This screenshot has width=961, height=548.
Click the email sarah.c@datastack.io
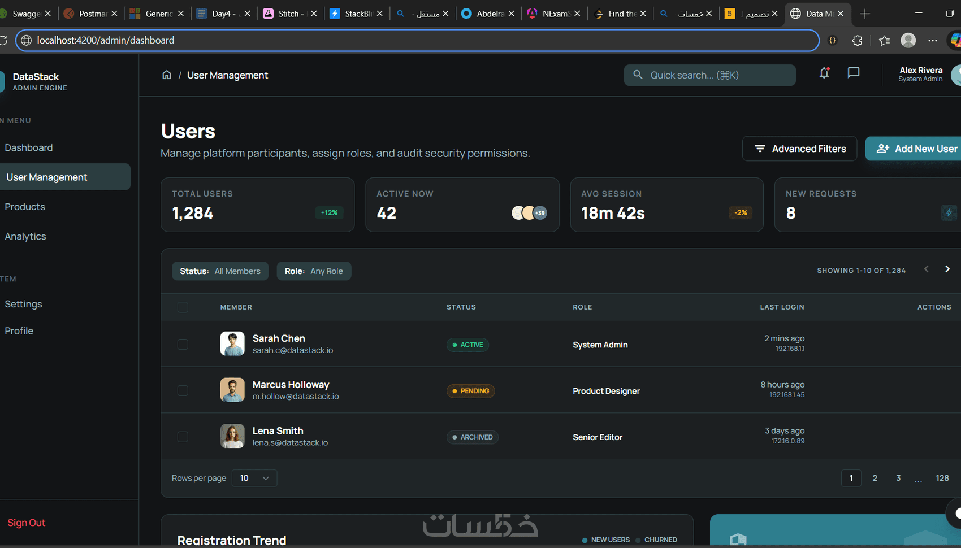pyautogui.click(x=293, y=350)
